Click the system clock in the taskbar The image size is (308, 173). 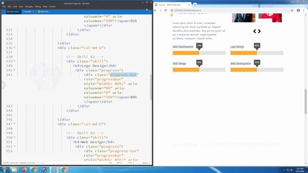click(300, 170)
